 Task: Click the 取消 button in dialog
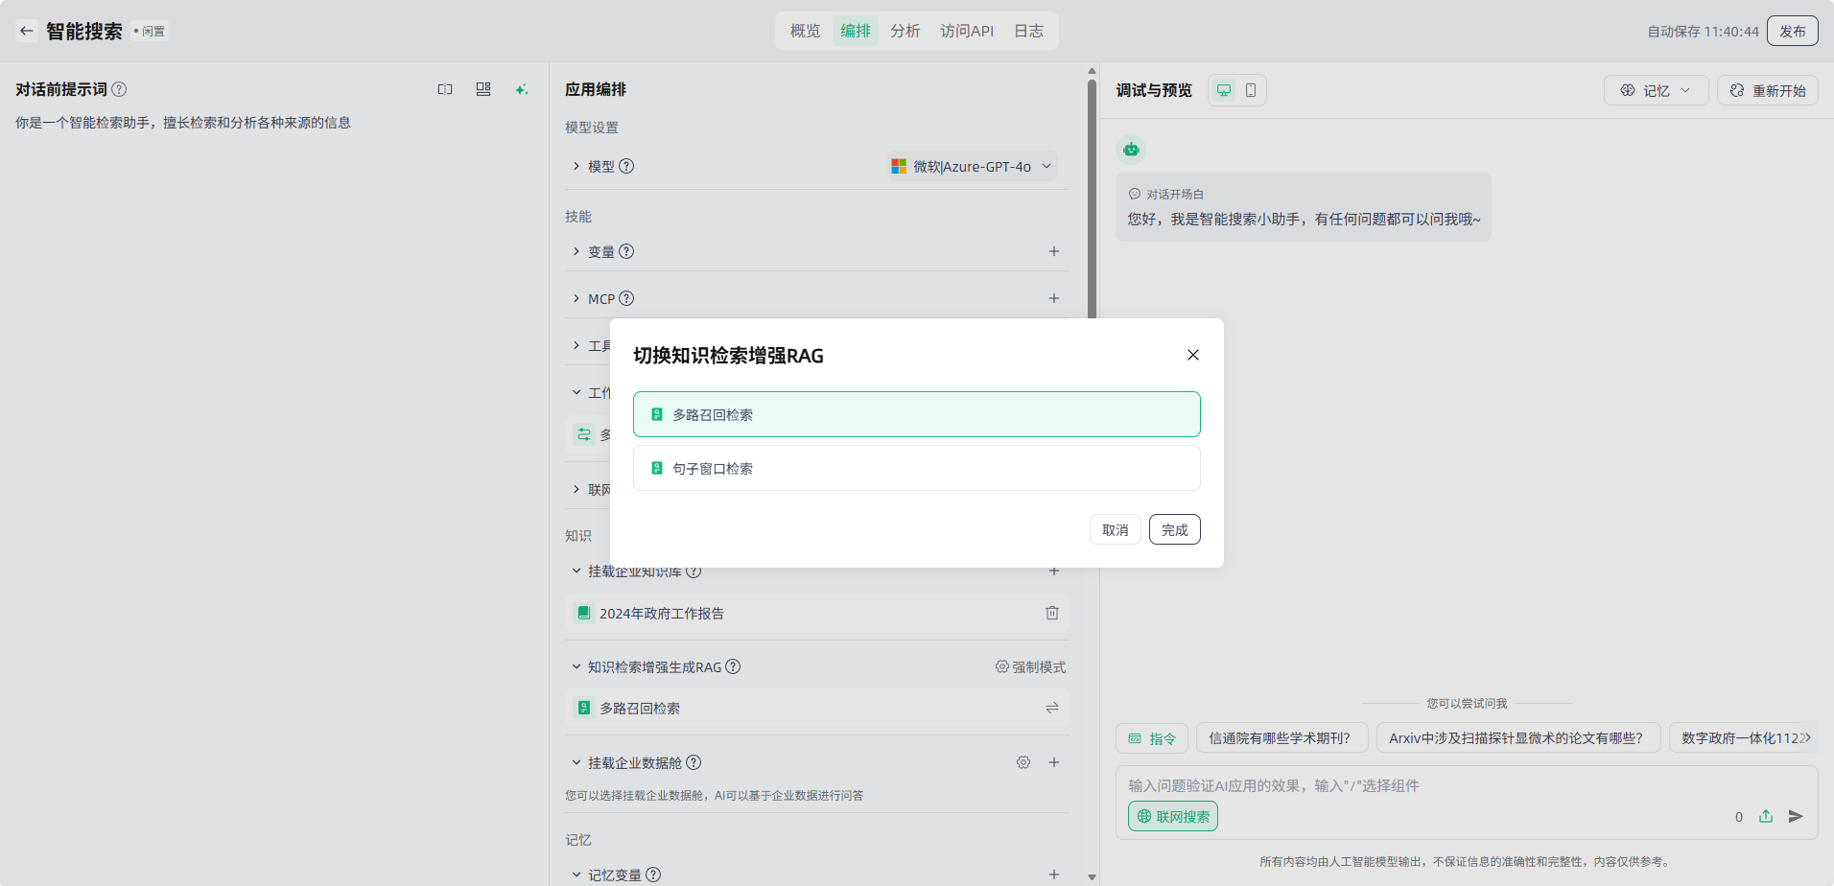pyautogui.click(x=1115, y=529)
